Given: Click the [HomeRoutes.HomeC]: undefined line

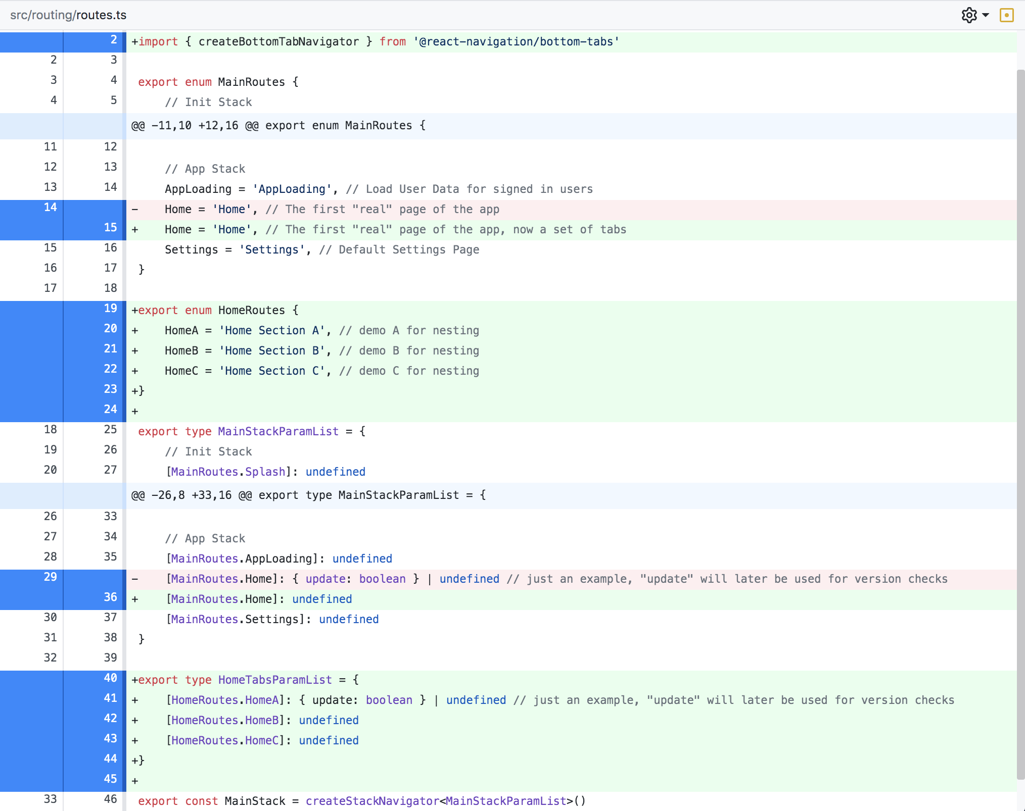Looking at the screenshot, I should point(571,741).
